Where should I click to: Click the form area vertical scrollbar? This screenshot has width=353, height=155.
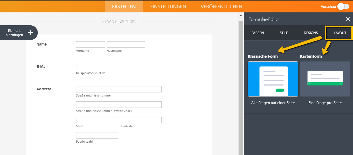coord(241,81)
